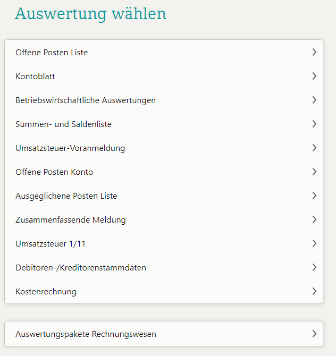Screen dimensions: 336x356
Task: Open the Offene Posten Liste report
Action: pyautogui.click(x=52, y=53)
